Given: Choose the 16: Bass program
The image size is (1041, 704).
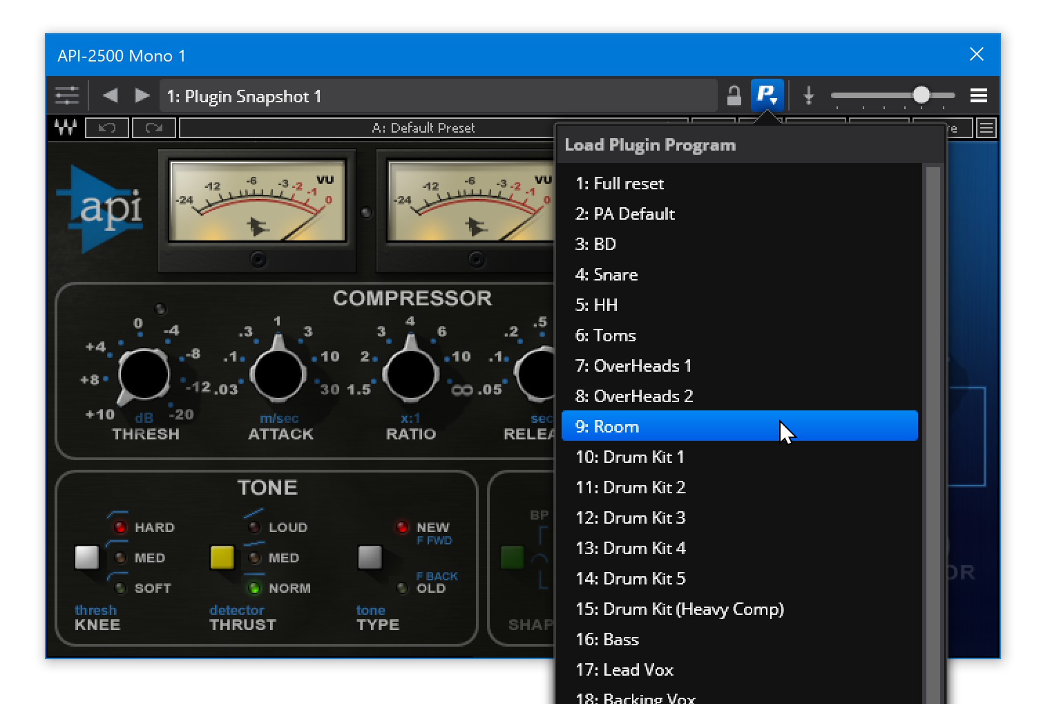Looking at the screenshot, I should 740,640.
